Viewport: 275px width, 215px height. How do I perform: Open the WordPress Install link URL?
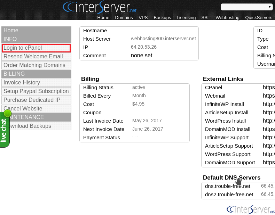pos(269,121)
